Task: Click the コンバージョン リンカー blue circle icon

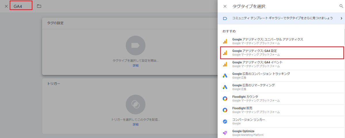Action: (225, 121)
